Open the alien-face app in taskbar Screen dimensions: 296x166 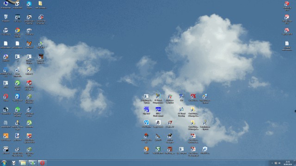point(14,163)
